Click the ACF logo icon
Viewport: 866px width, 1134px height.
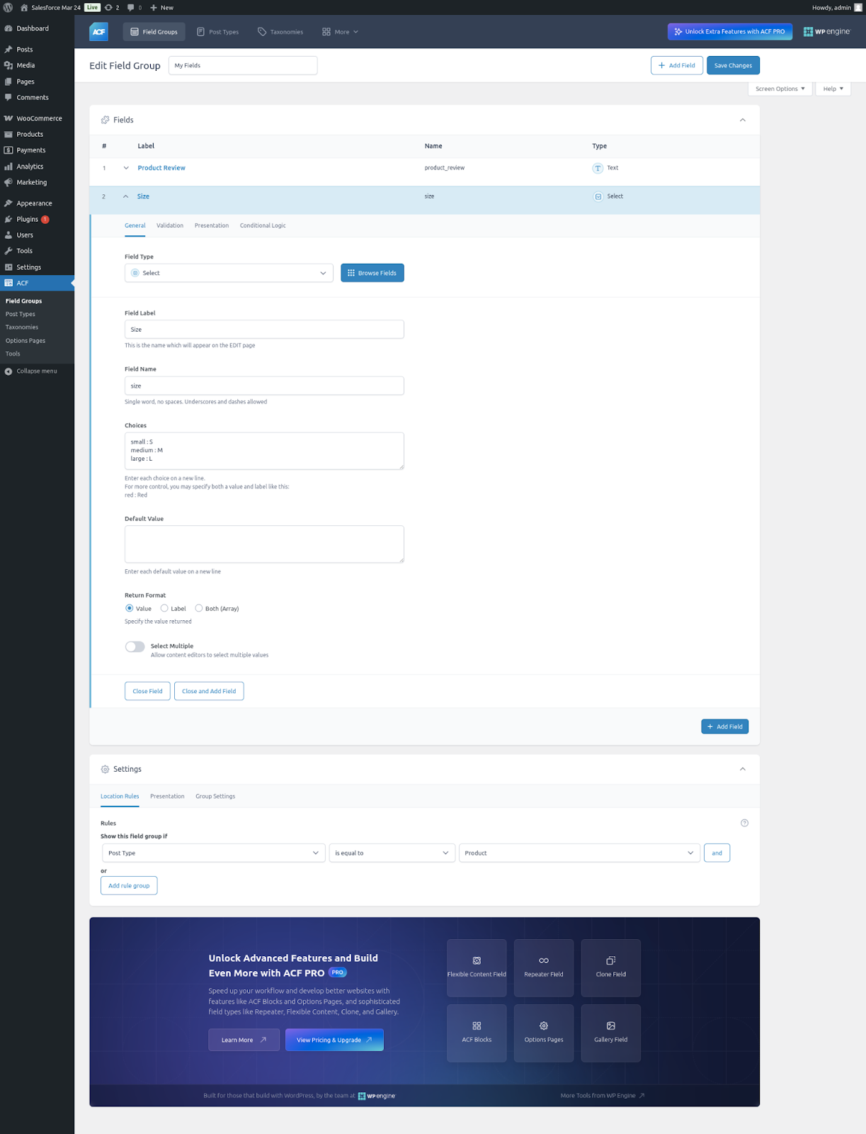(98, 32)
